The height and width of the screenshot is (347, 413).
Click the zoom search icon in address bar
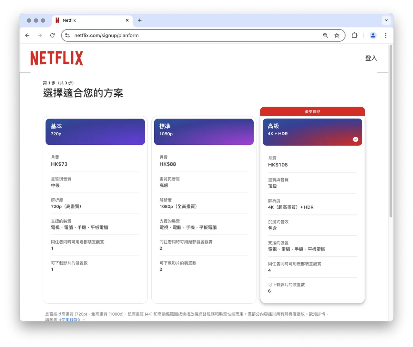(326, 35)
